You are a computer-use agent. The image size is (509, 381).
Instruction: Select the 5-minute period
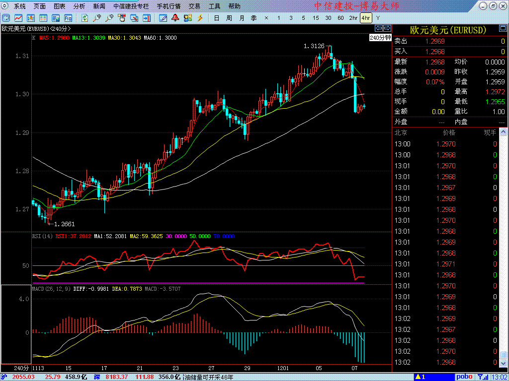tap(303, 18)
